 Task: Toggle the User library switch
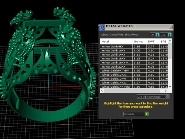pos(166,35)
